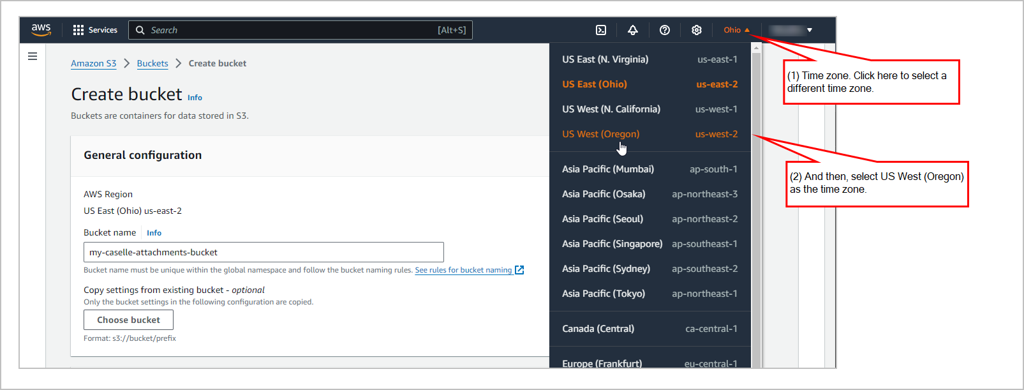Open the notifications bell
1024x390 pixels.
point(633,30)
